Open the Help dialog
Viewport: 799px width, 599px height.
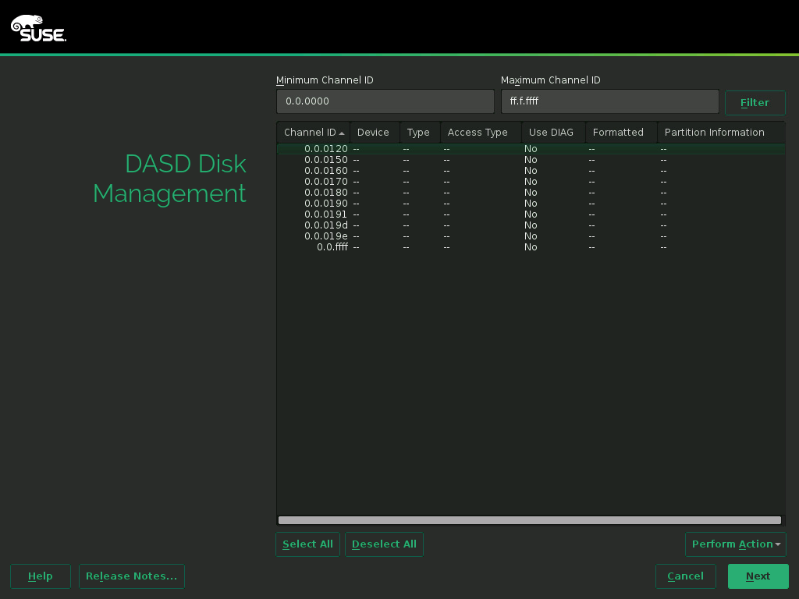point(41,576)
